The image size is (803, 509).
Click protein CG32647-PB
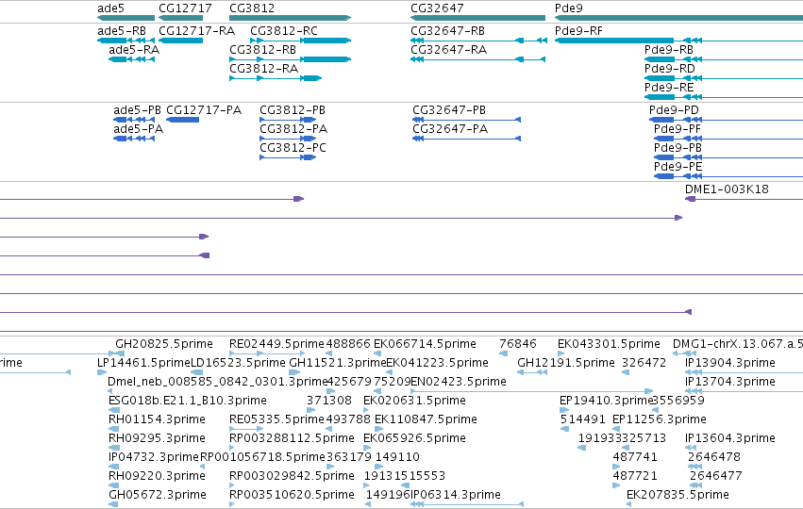[449, 110]
